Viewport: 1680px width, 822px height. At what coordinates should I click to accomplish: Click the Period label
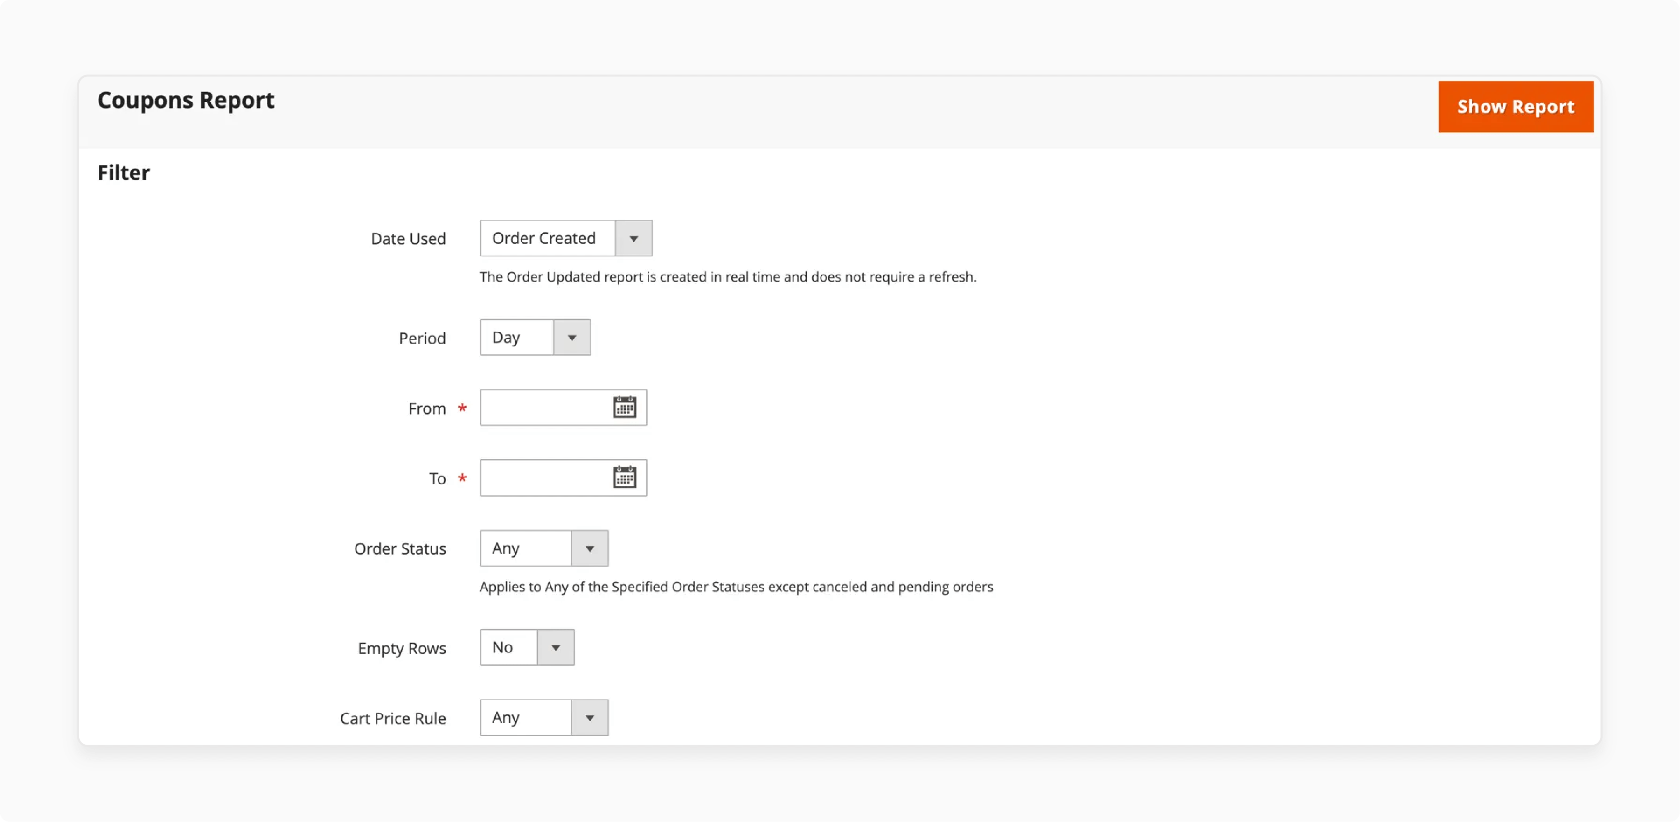[x=422, y=338]
